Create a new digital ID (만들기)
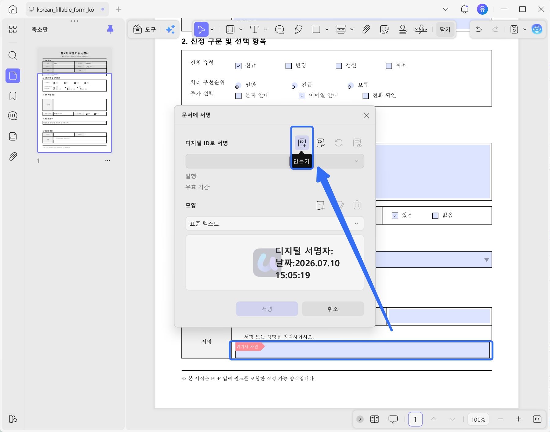 [302, 143]
